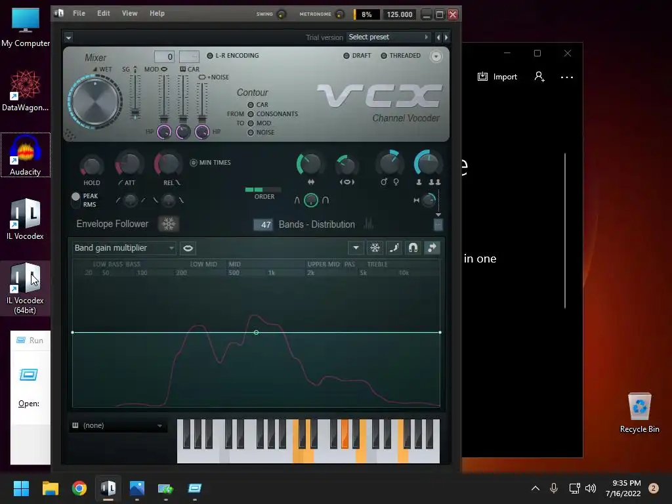Toggle the magnet snap icon in the band editor
The width and height of the screenshot is (672, 504).
tap(413, 247)
